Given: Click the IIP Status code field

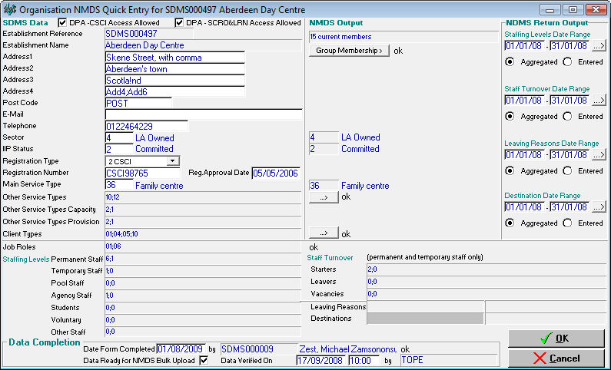Looking at the screenshot, I should 119,149.
